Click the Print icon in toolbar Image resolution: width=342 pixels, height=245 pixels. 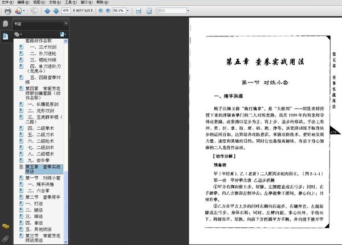point(7,11)
